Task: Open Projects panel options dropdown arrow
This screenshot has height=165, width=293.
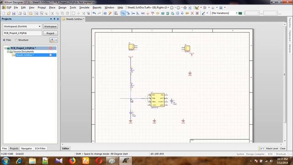Action: pyautogui.click(x=51, y=19)
